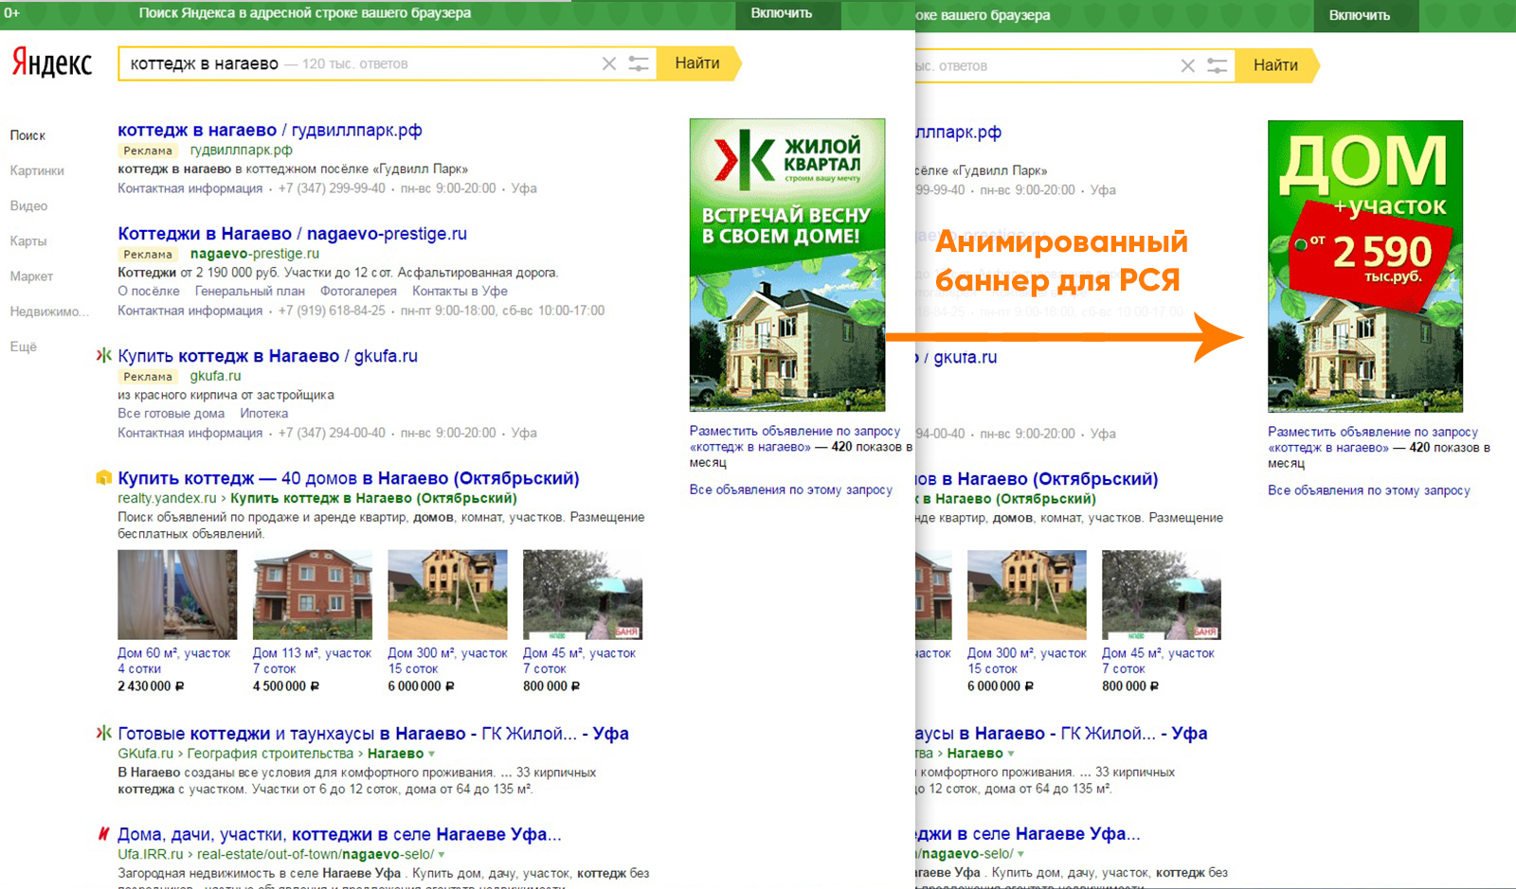The image size is (1516, 889).
Task: Click price 800 000 ₽ in left window
Action: click(551, 686)
